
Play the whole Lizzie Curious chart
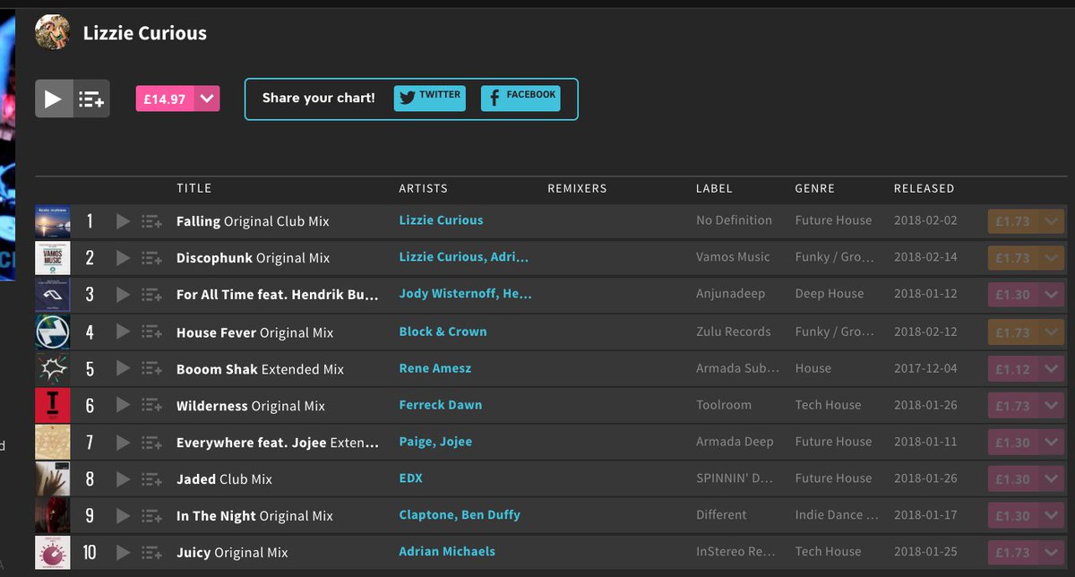tap(54, 99)
